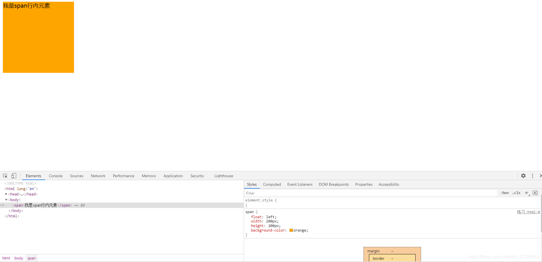Click the margin label in box model

point(373,251)
